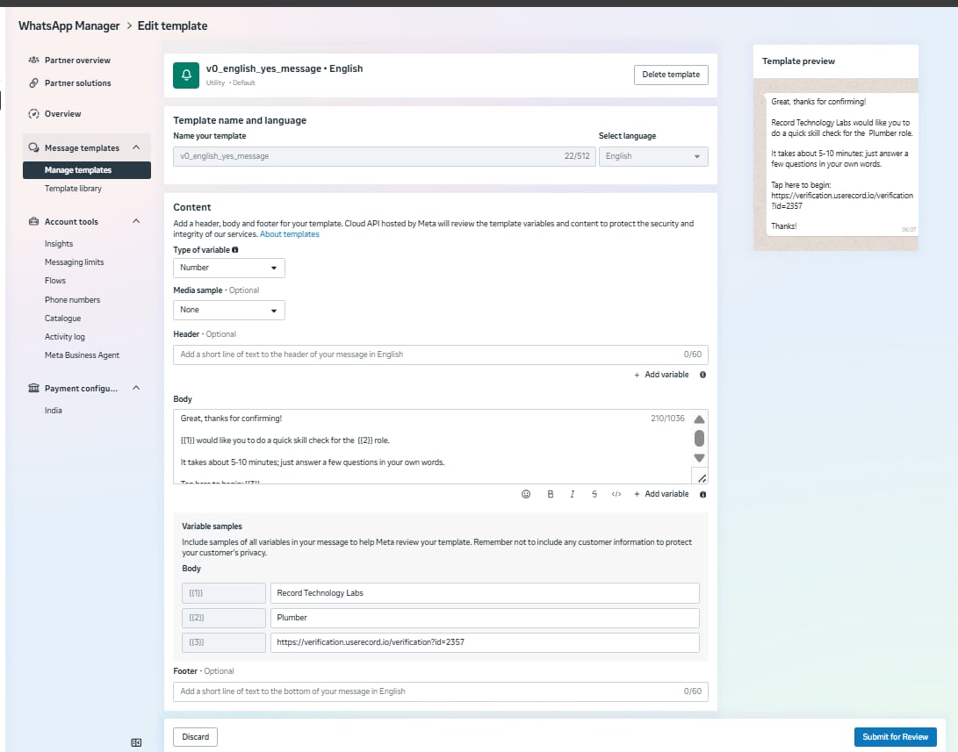
Task: Click the Discard button
Action: pos(196,737)
